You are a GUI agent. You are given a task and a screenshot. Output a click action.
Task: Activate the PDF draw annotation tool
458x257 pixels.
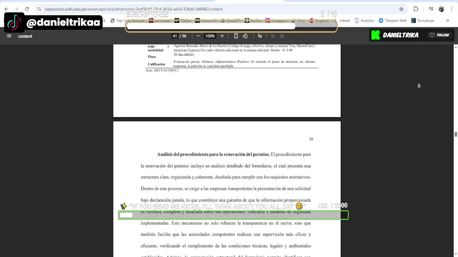pyautogui.click(x=260, y=36)
